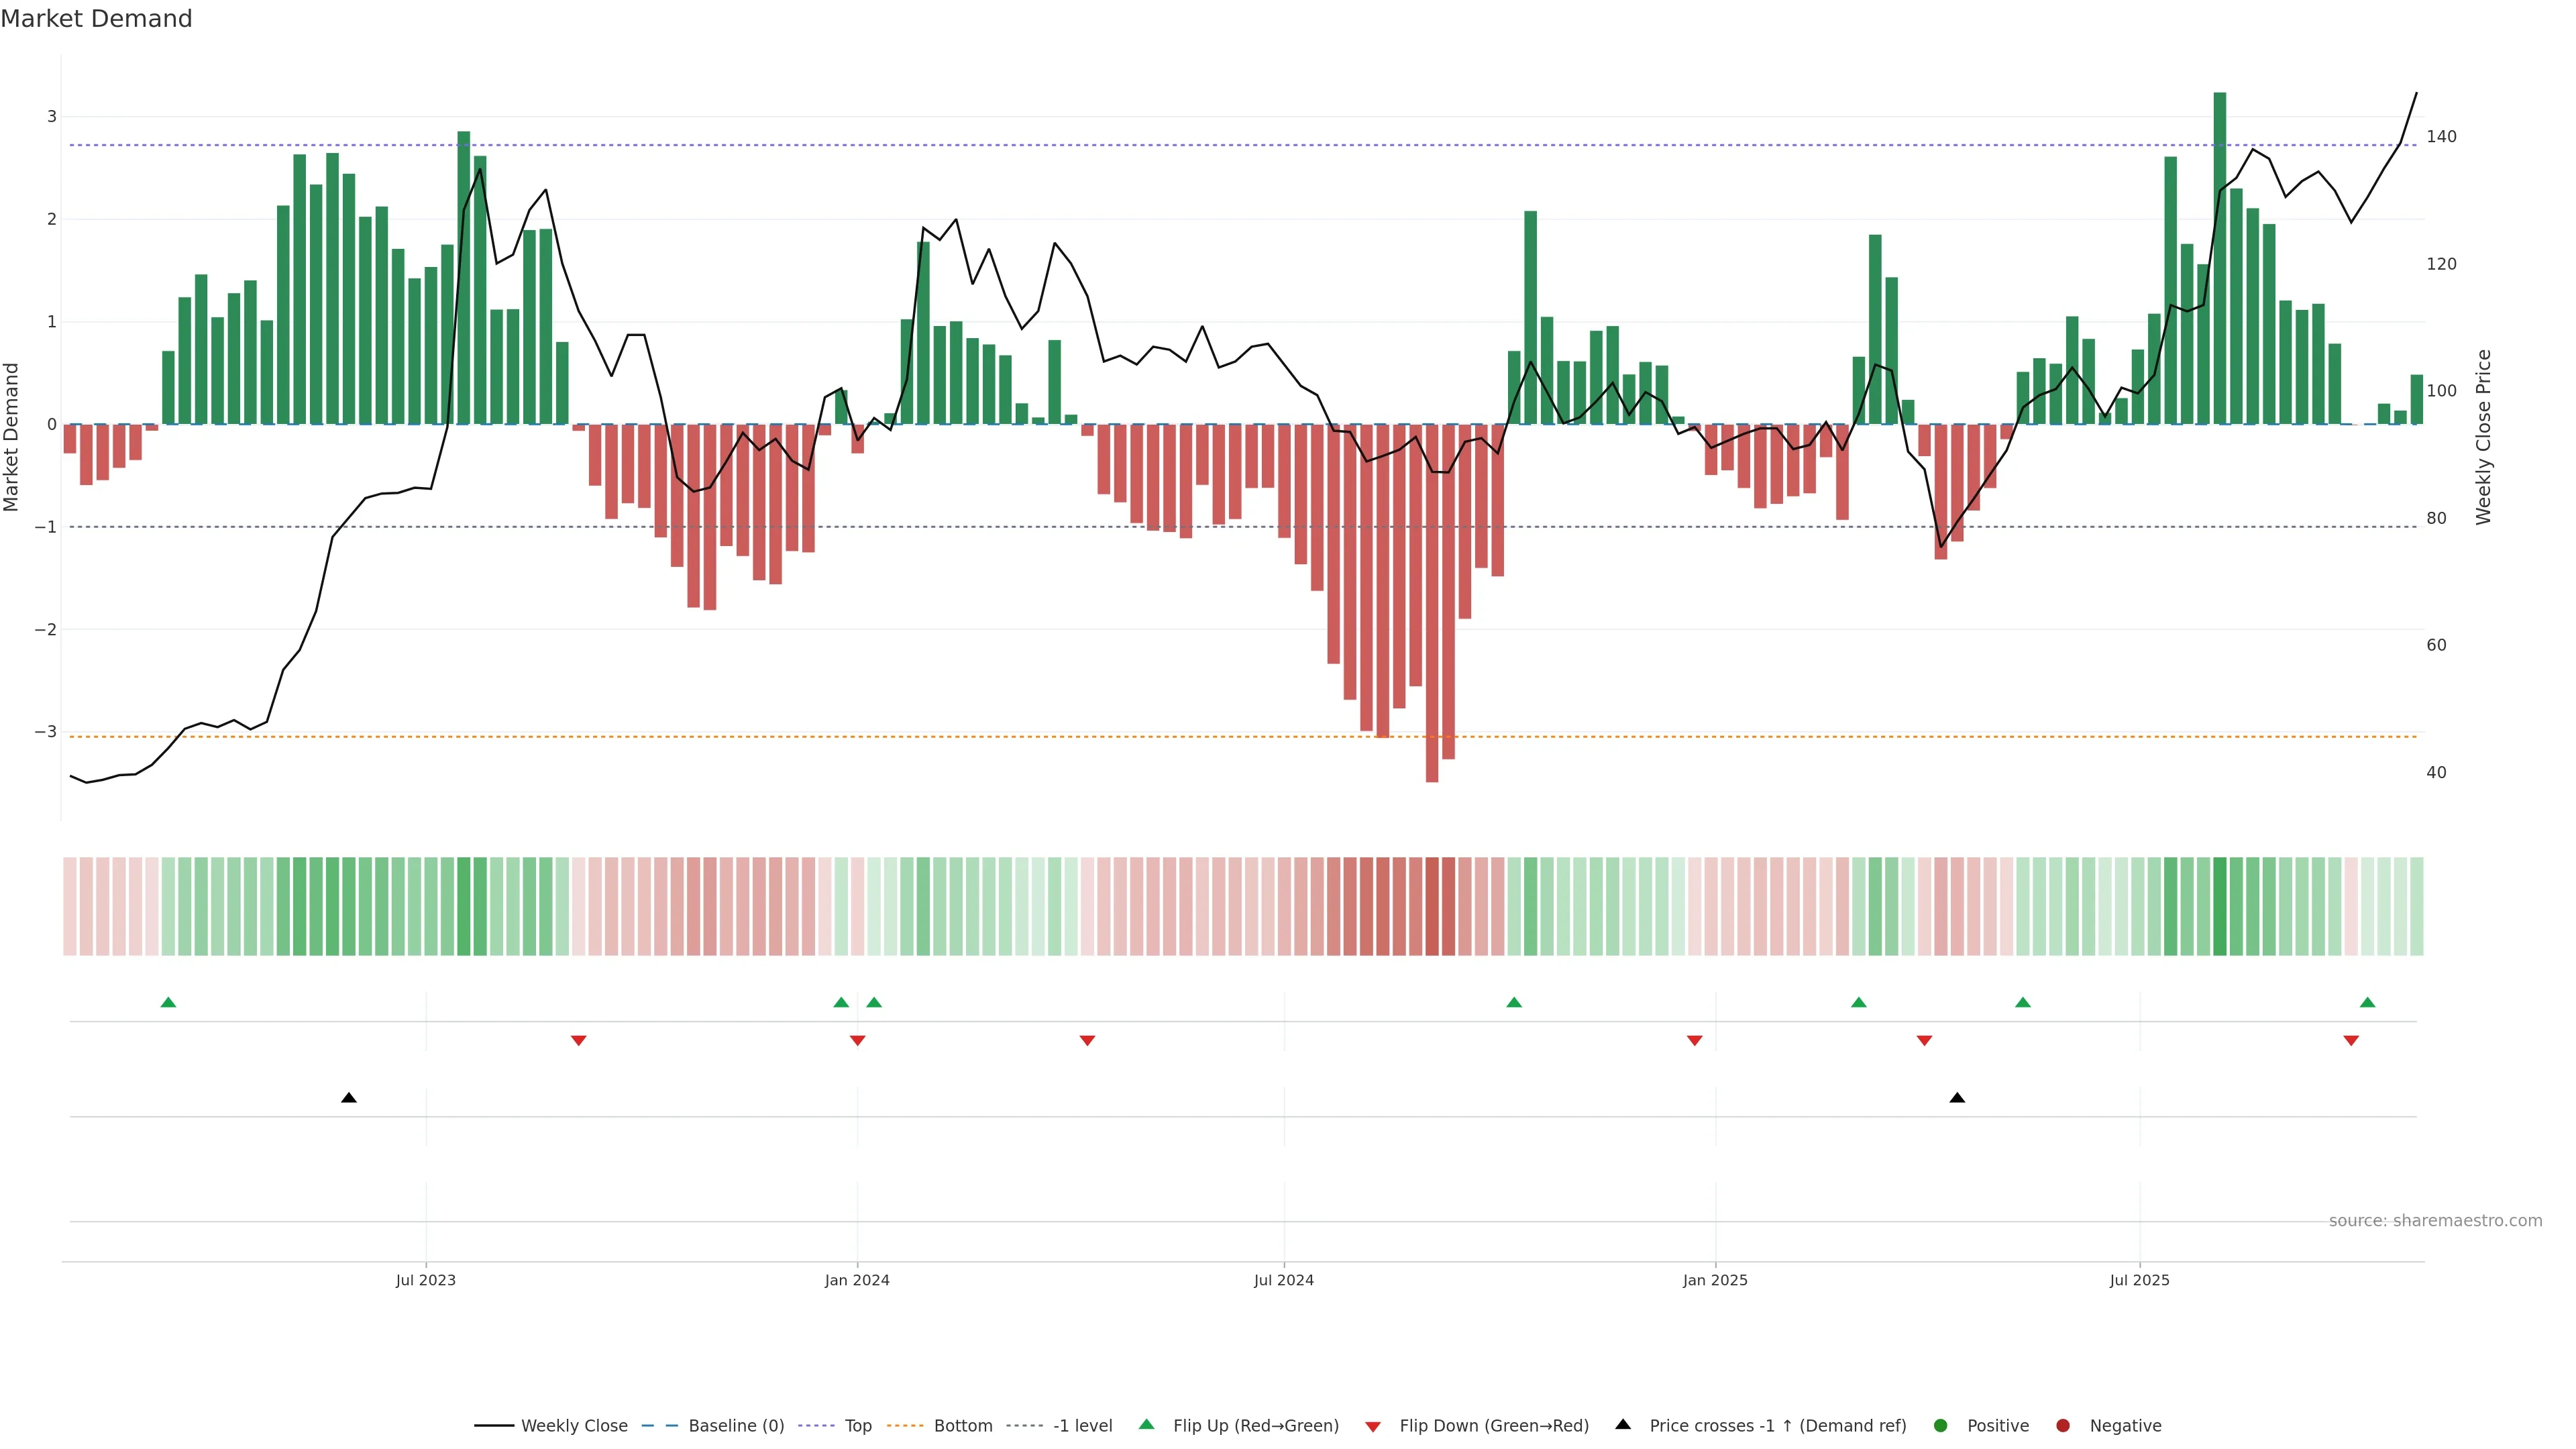Click the source sharemaestro.com text

pyautogui.click(x=2435, y=1221)
